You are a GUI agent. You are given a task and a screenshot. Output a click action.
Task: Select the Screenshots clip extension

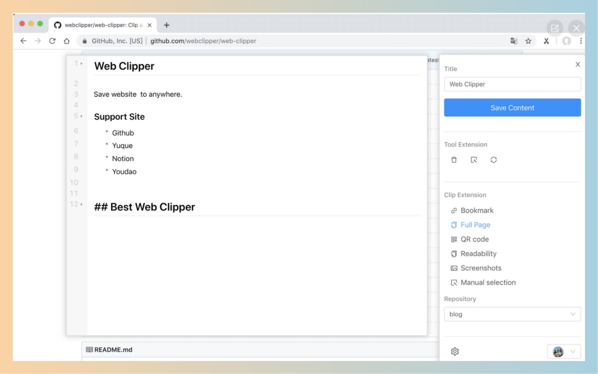click(476, 268)
